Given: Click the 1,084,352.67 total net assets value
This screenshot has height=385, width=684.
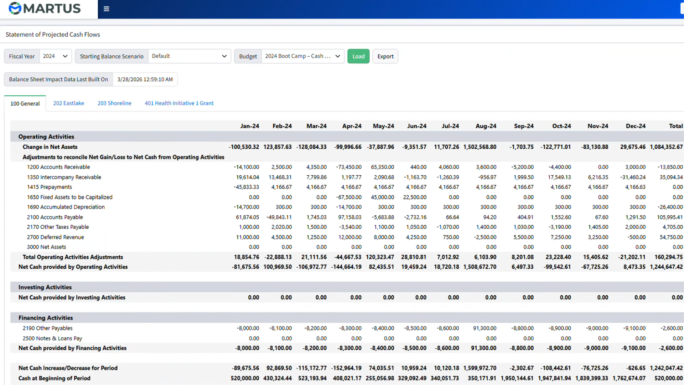Looking at the screenshot, I should pos(666,147).
